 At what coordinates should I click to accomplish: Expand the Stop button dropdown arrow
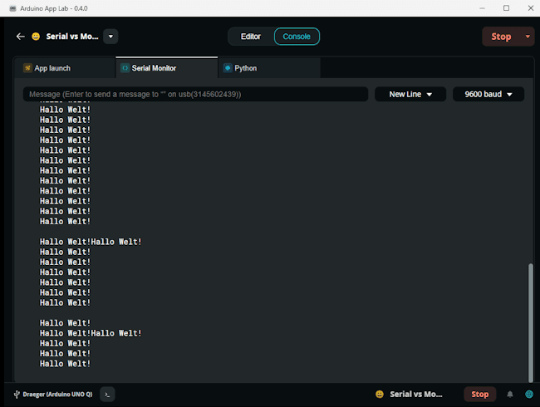click(528, 37)
